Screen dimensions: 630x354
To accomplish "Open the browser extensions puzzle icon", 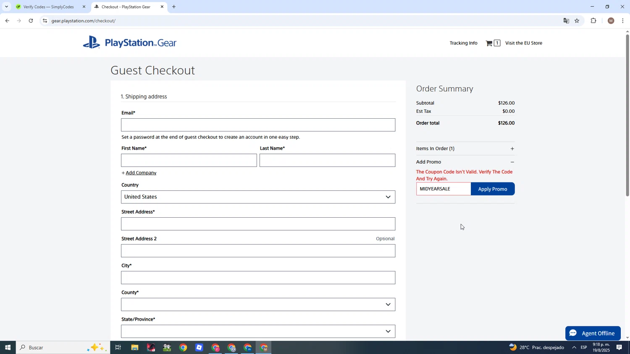I will pyautogui.click(x=593, y=21).
